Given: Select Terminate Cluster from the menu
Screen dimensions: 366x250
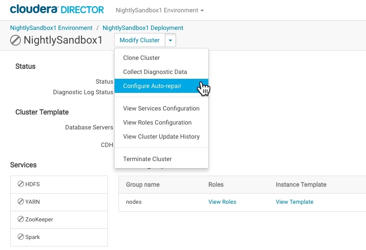Looking at the screenshot, I should click(147, 159).
